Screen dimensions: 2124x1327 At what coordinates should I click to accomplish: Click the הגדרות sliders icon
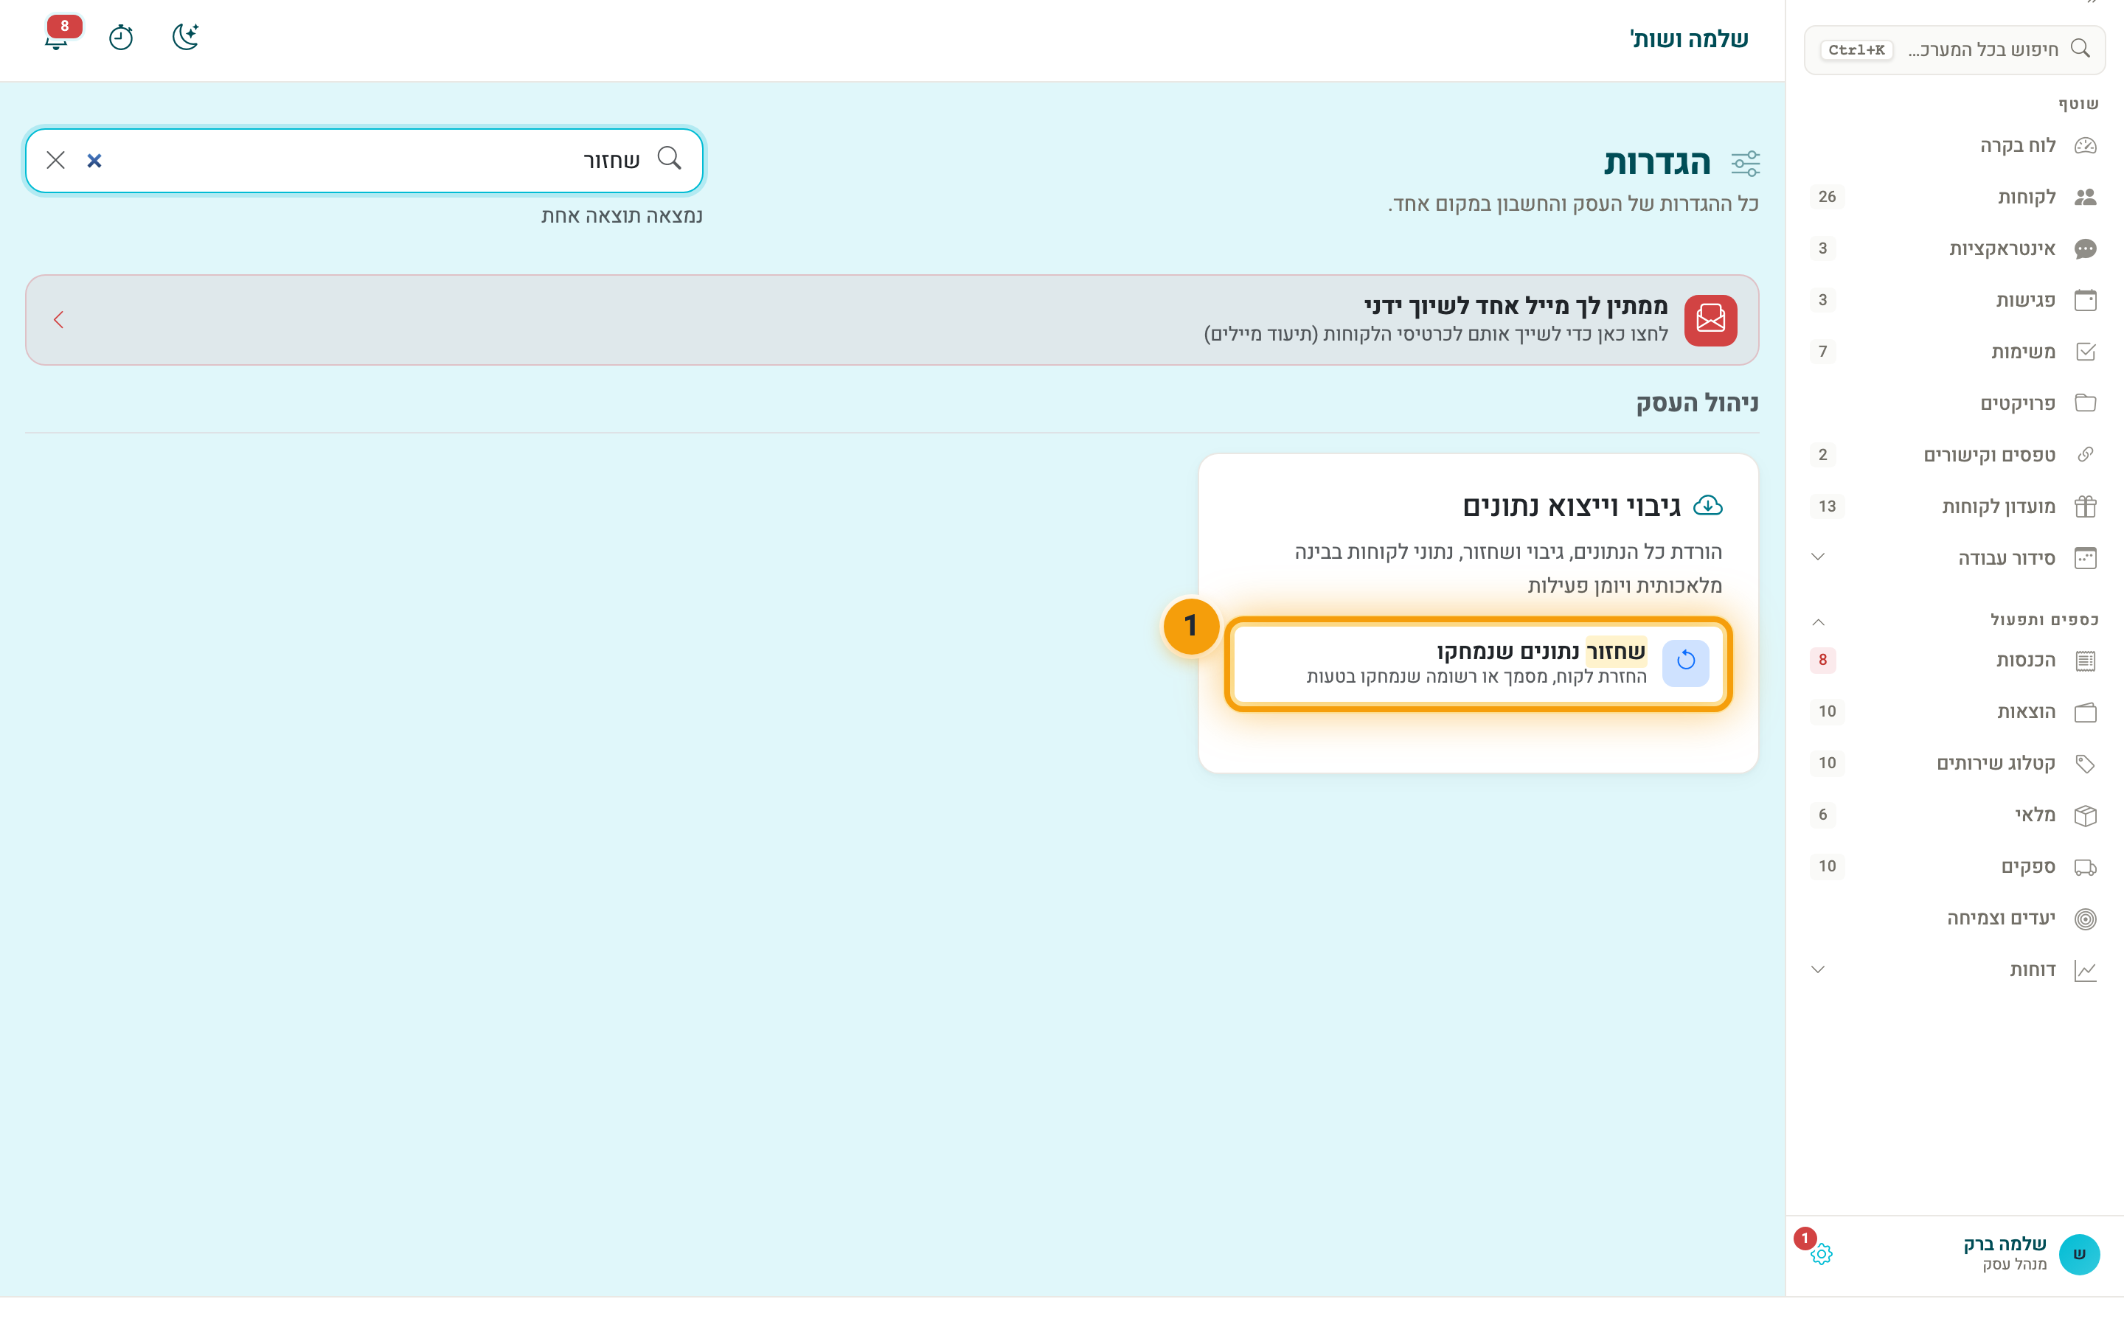[x=1745, y=164]
